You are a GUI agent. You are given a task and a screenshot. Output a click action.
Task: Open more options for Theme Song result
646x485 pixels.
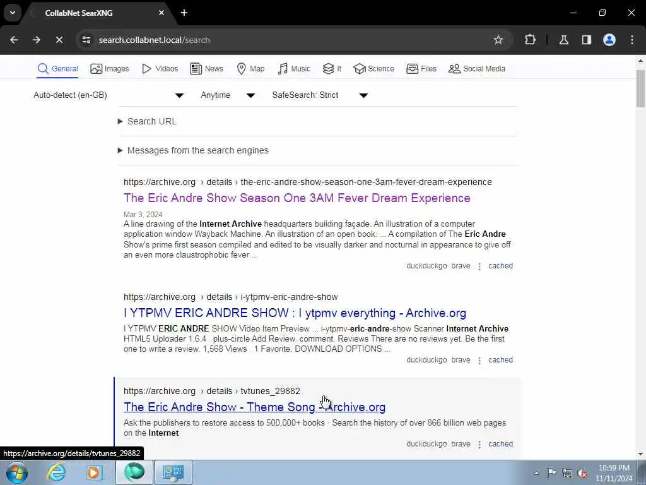click(479, 445)
